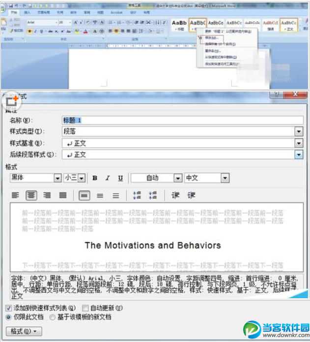Click the Redo icon in quick access toolbar

(x=24, y=6)
